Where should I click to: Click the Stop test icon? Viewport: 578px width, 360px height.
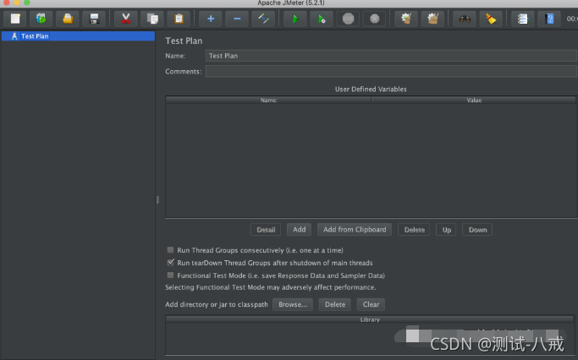coord(348,19)
